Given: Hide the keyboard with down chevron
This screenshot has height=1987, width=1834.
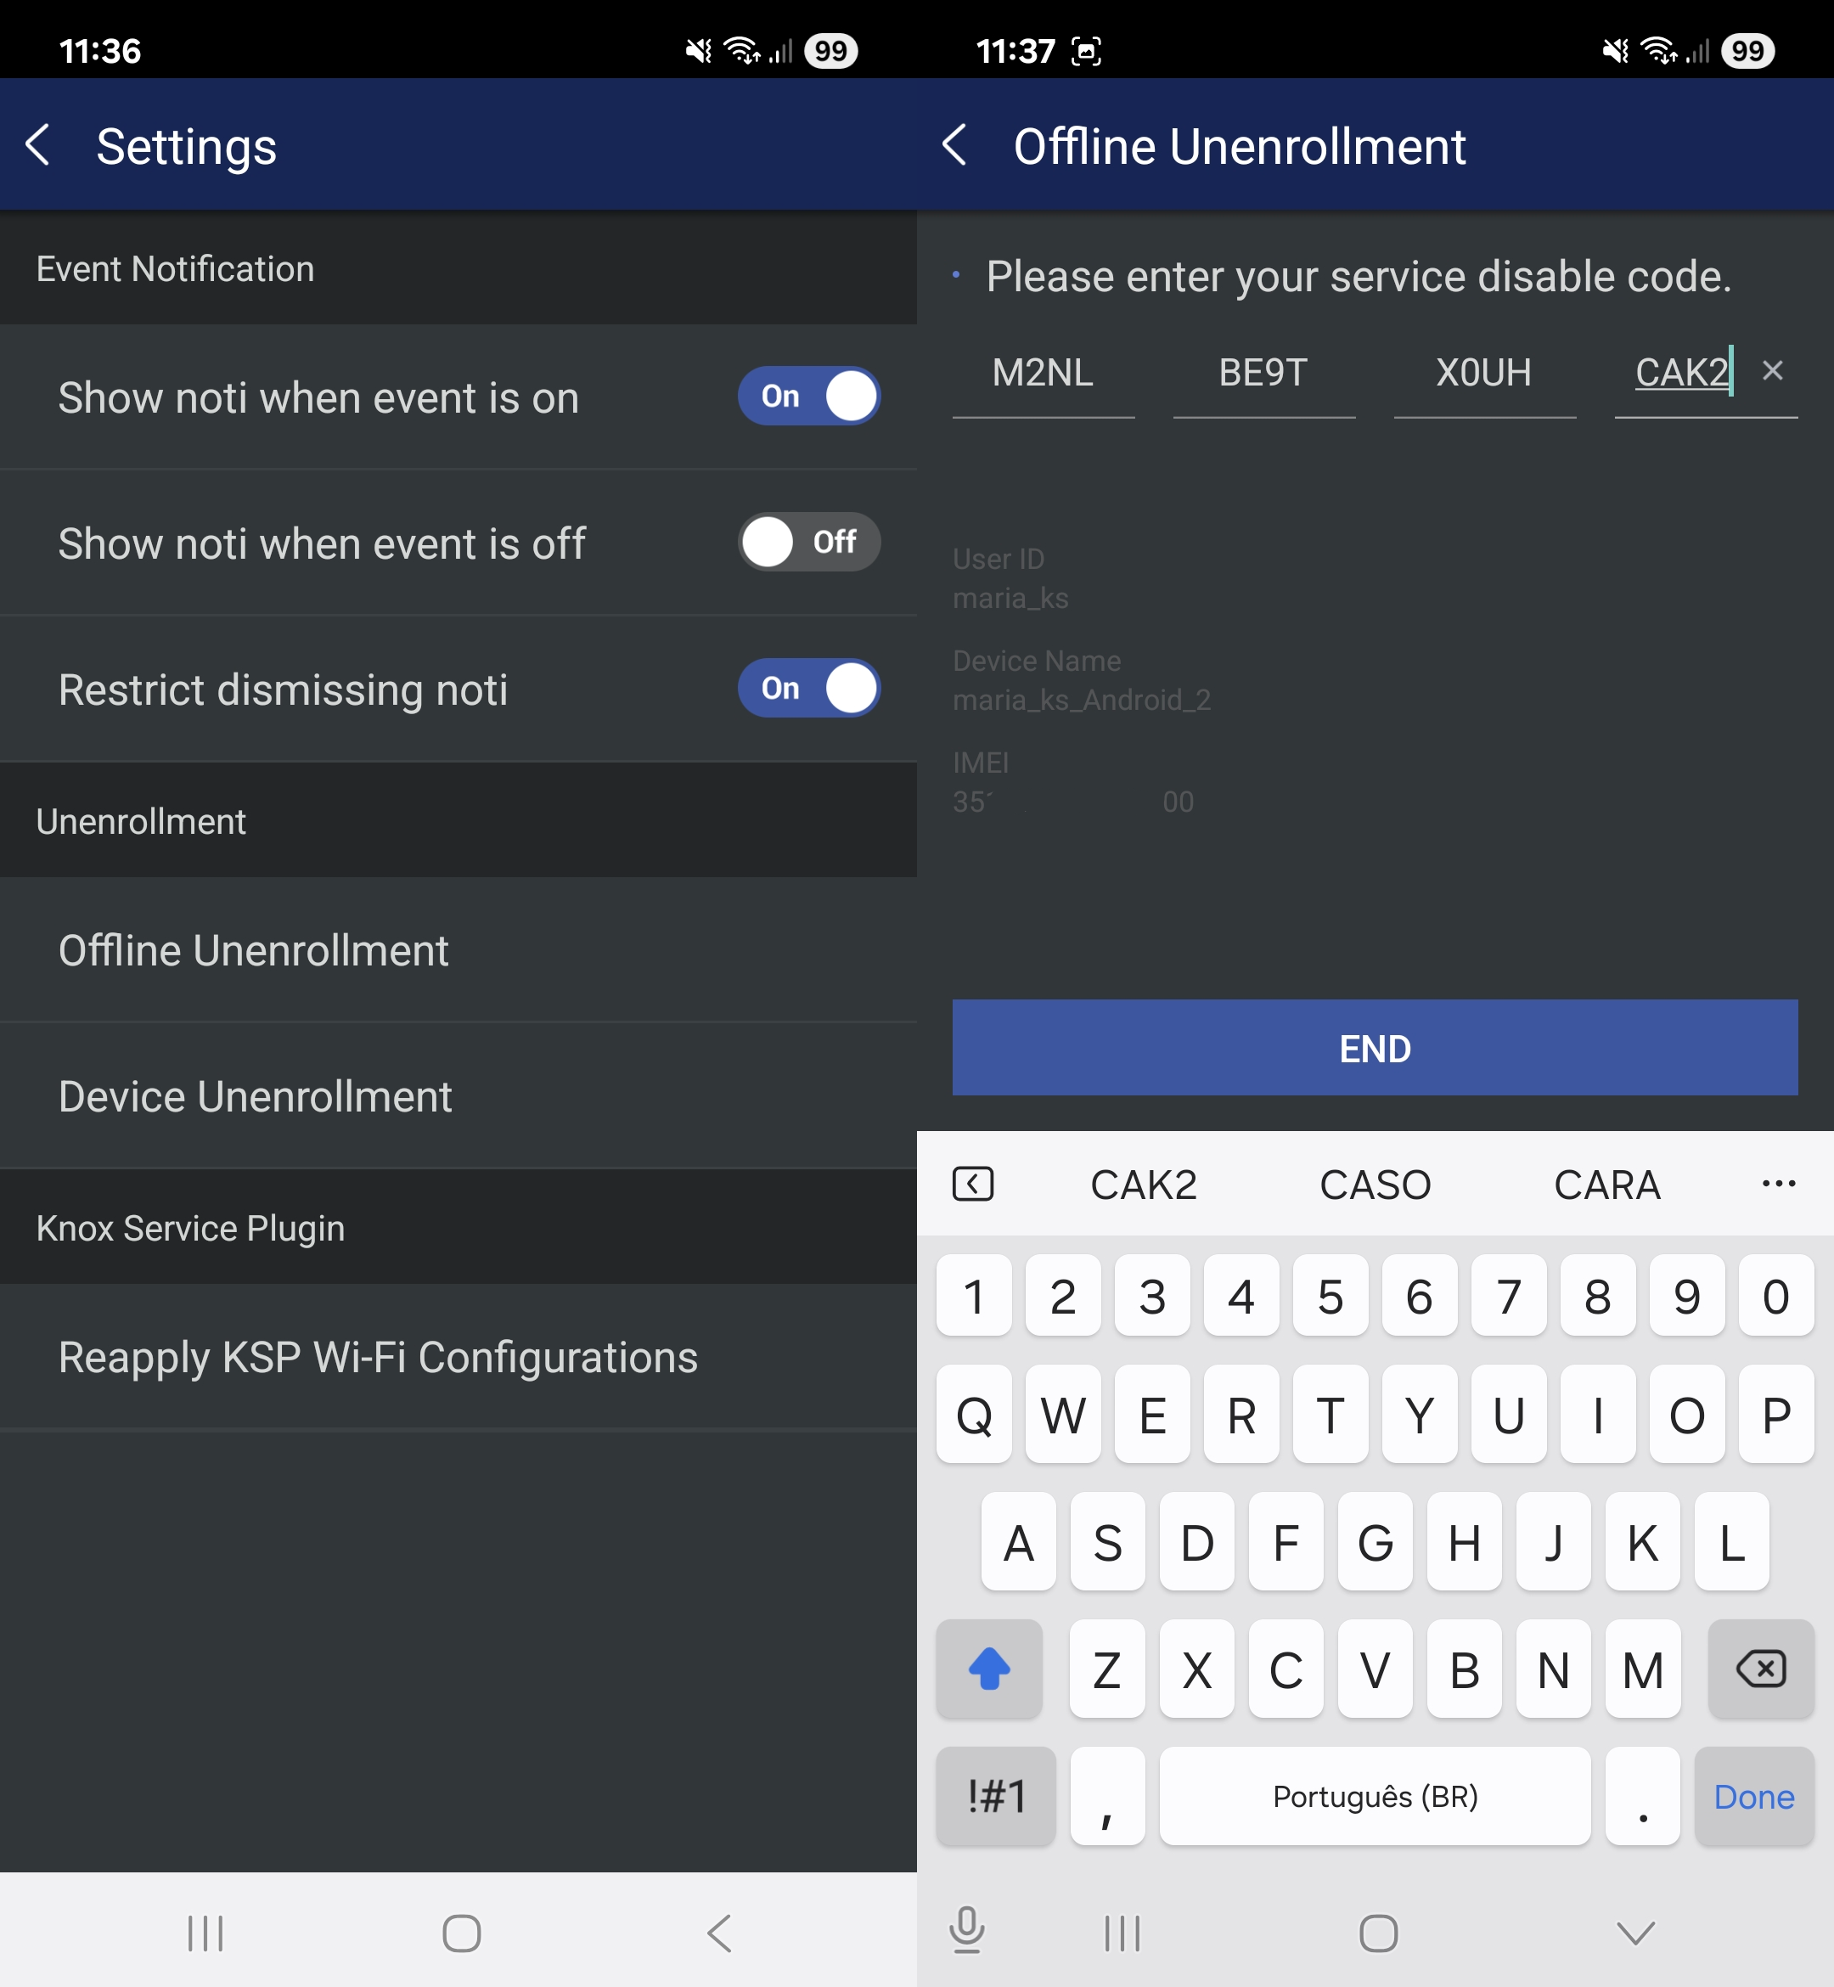Looking at the screenshot, I should [1634, 1933].
